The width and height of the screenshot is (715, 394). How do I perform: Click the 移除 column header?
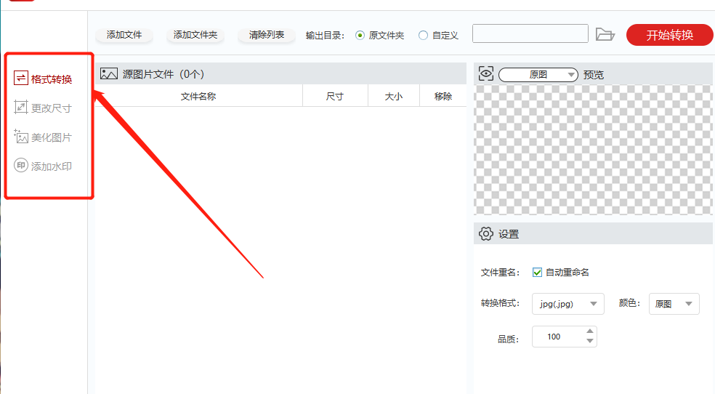click(443, 96)
